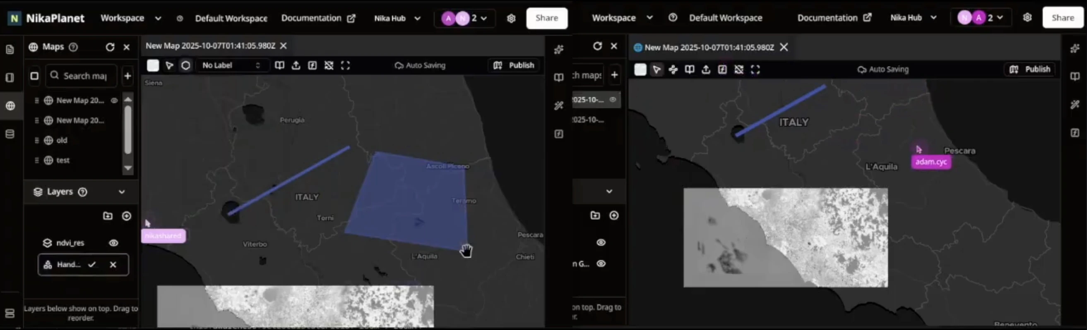Open settings gear in left window header
Screen dimensions: 1087x330
(511, 18)
